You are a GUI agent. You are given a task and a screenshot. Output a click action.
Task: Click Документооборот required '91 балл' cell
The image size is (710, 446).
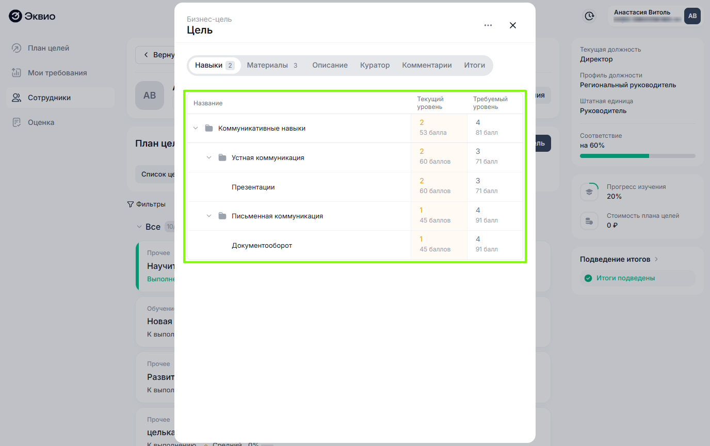click(x=495, y=245)
